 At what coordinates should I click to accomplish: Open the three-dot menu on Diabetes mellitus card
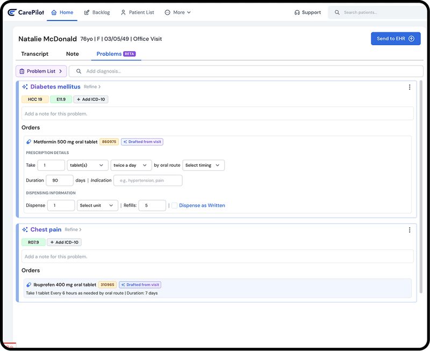(x=409, y=87)
